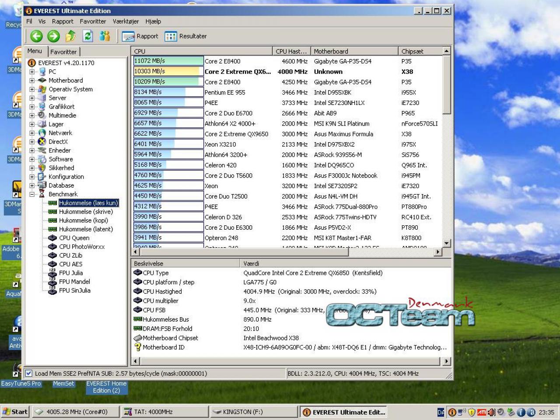560x420 pixels.
Task: Select the Hukommelse (læs kun) item
Action: pos(89,203)
